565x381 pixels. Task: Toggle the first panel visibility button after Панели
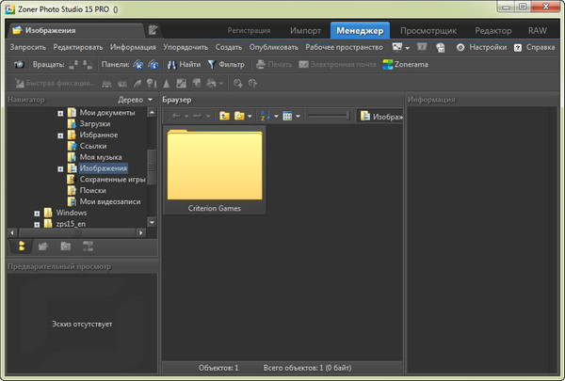coord(137,65)
